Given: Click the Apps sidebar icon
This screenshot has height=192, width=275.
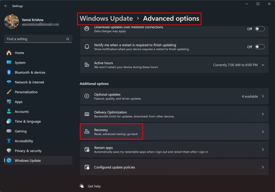Looking at the screenshot, I should 9,102.
